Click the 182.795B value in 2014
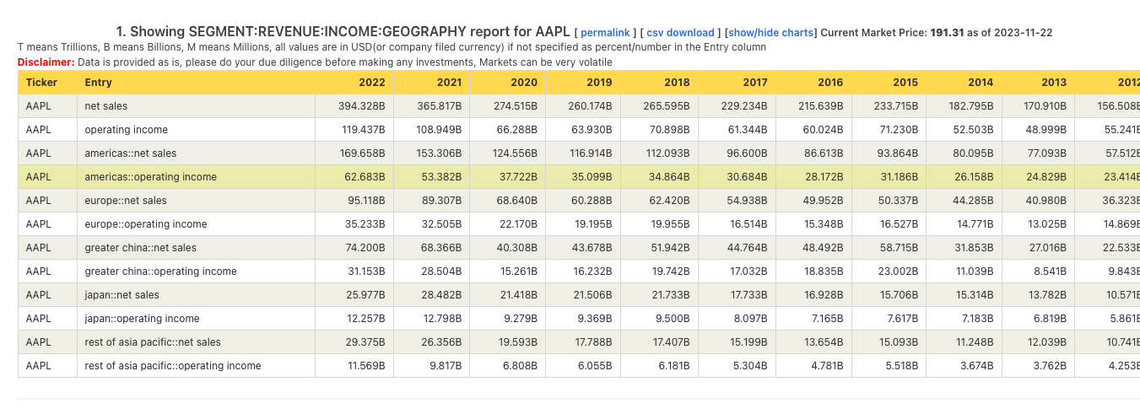Screen dimensions: 1140x414 (971, 106)
